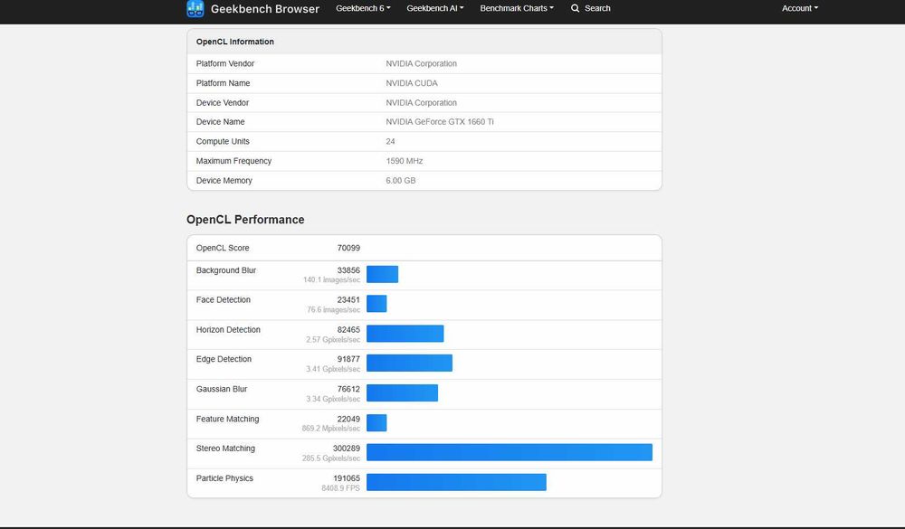The height and width of the screenshot is (529, 905).
Task: Click the search magnifier icon
Action: coord(575,8)
